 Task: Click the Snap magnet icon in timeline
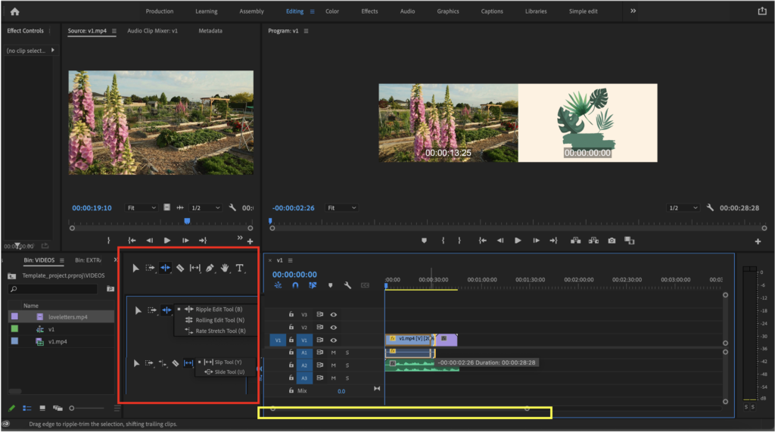pyautogui.click(x=295, y=285)
